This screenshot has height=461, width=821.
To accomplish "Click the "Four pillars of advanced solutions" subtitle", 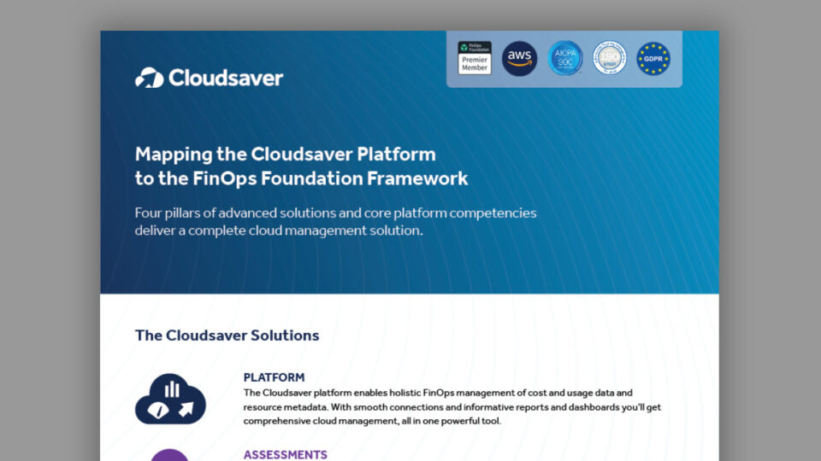I will [335, 213].
